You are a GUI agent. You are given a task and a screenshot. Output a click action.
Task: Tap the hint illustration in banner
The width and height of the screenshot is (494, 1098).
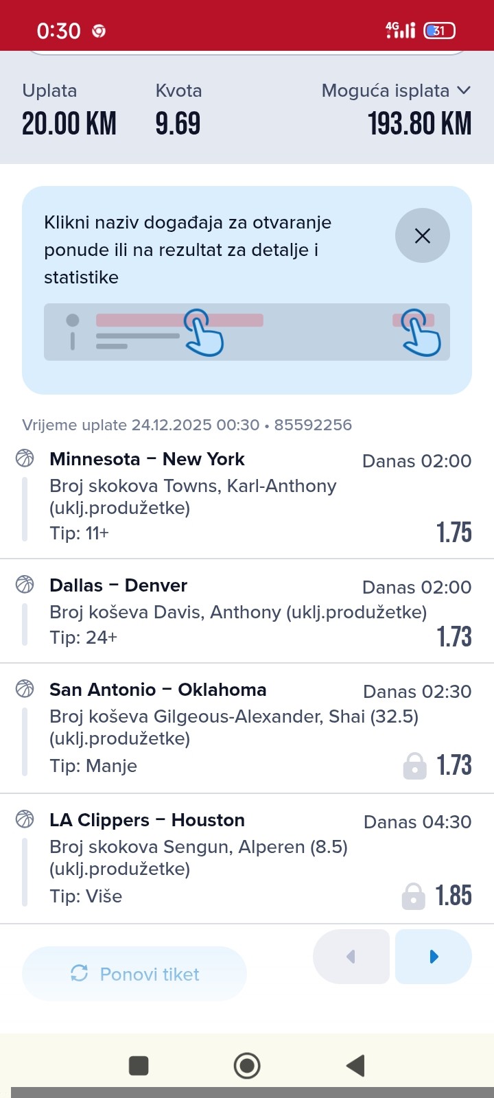coord(247,332)
